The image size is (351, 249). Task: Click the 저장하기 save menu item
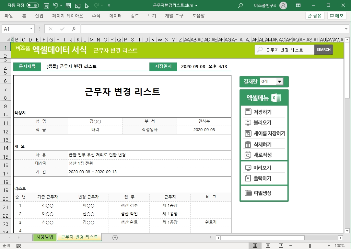point(262,112)
